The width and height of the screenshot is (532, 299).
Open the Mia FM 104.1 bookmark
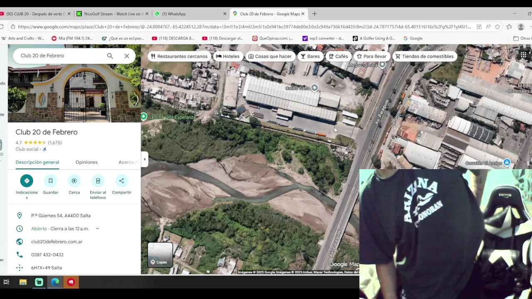tap(72, 38)
